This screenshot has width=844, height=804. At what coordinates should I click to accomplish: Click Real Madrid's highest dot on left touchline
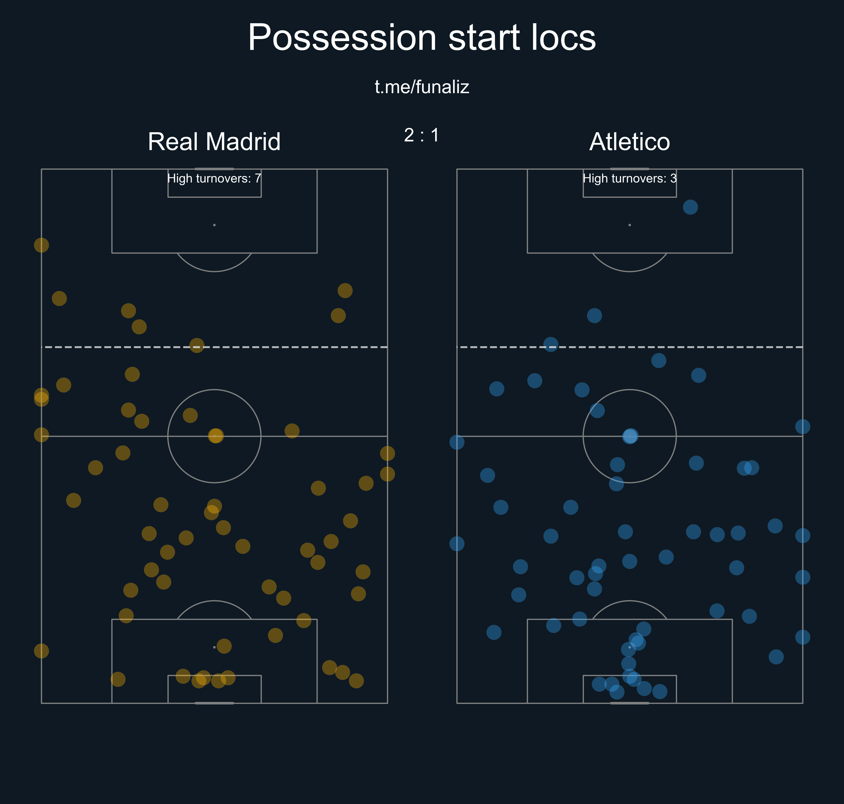coord(42,245)
